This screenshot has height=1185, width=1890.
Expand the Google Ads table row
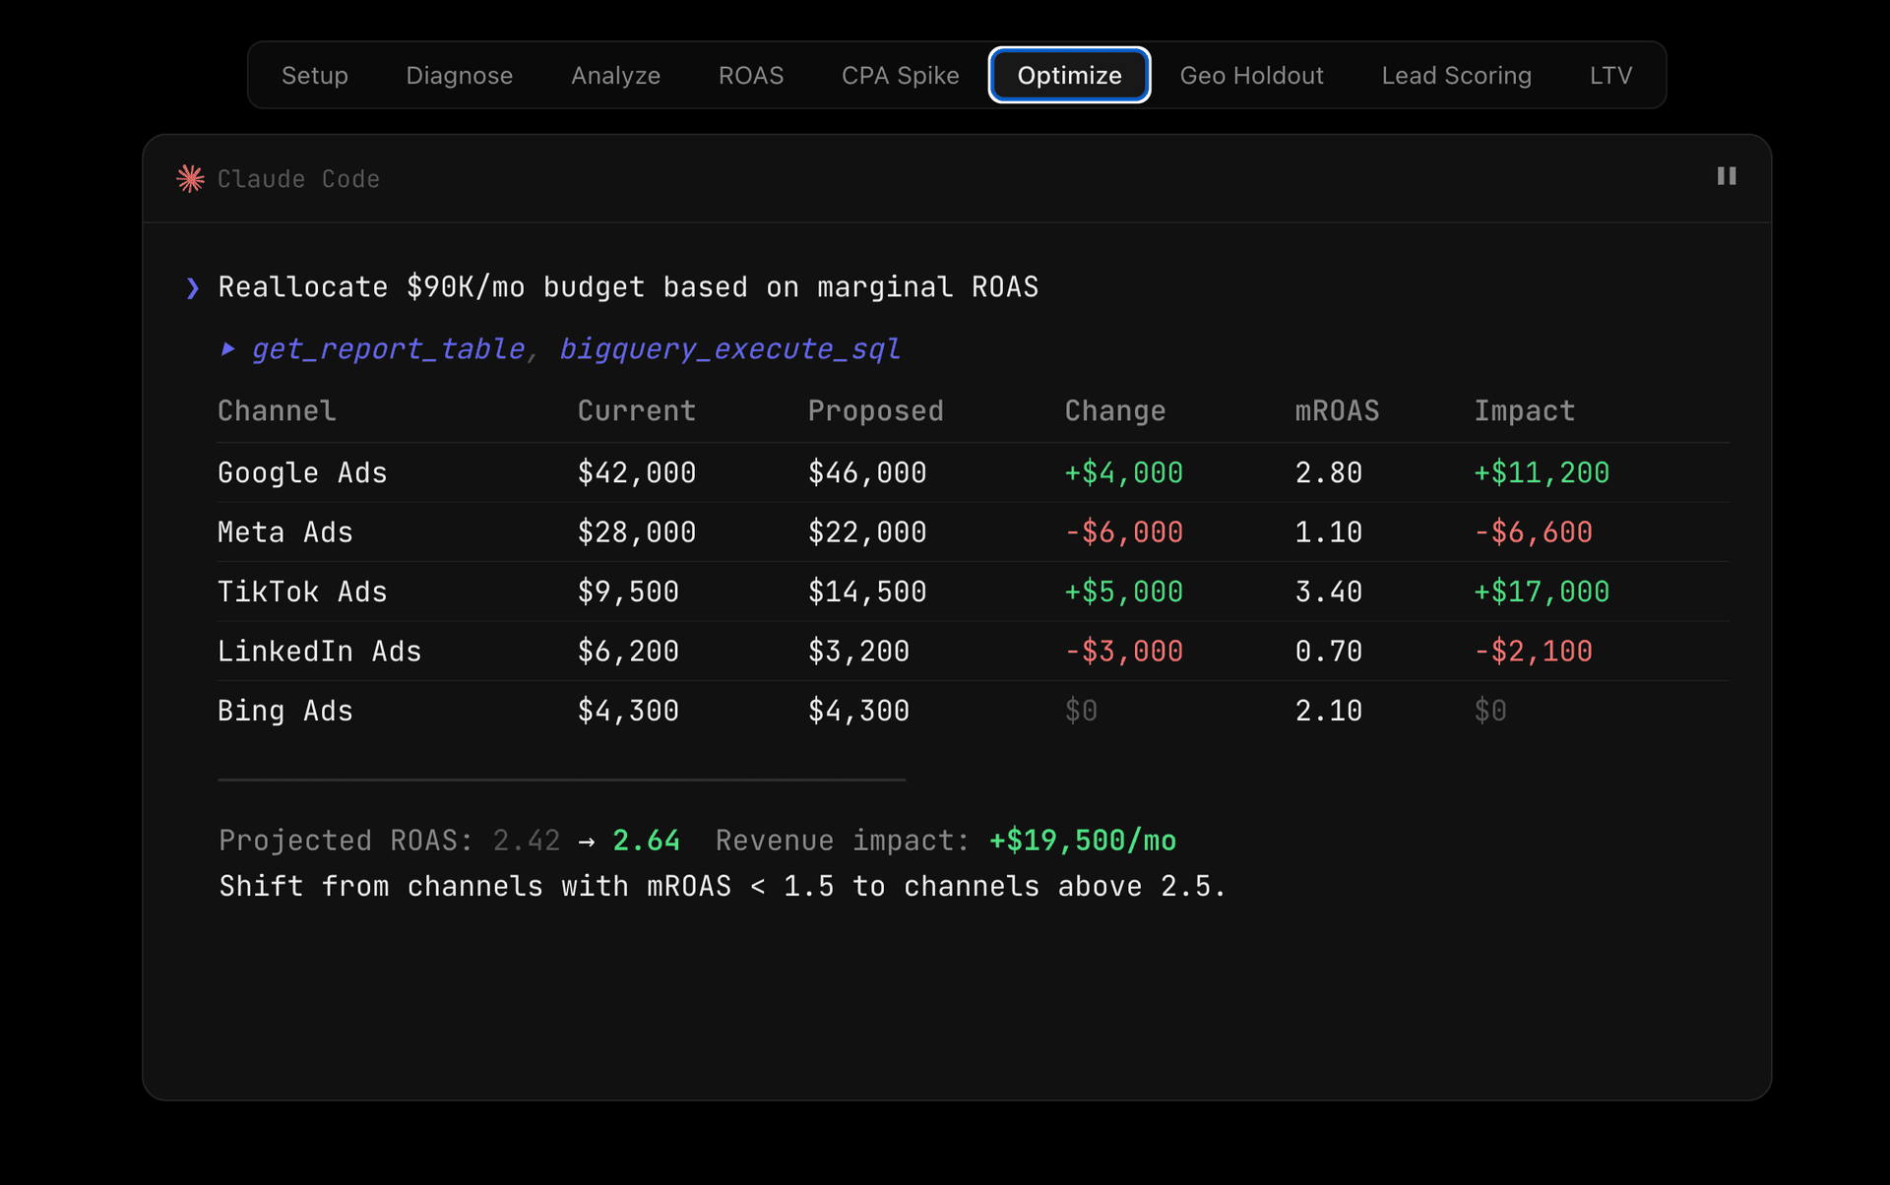tap(302, 472)
